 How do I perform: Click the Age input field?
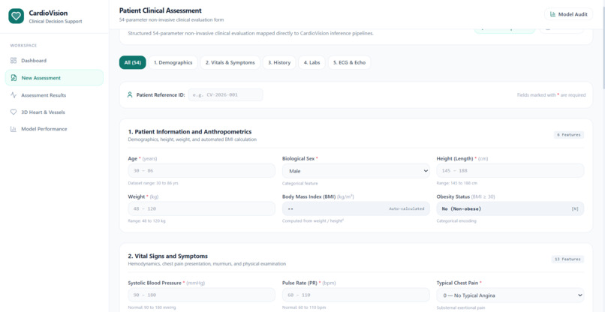pos(201,171)
